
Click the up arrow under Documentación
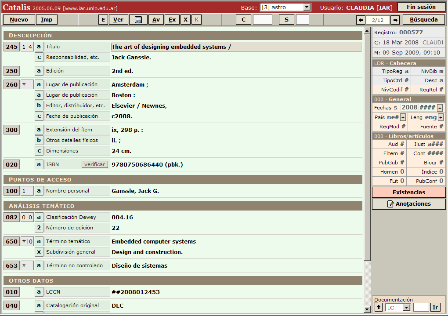(x=379, y=307)
